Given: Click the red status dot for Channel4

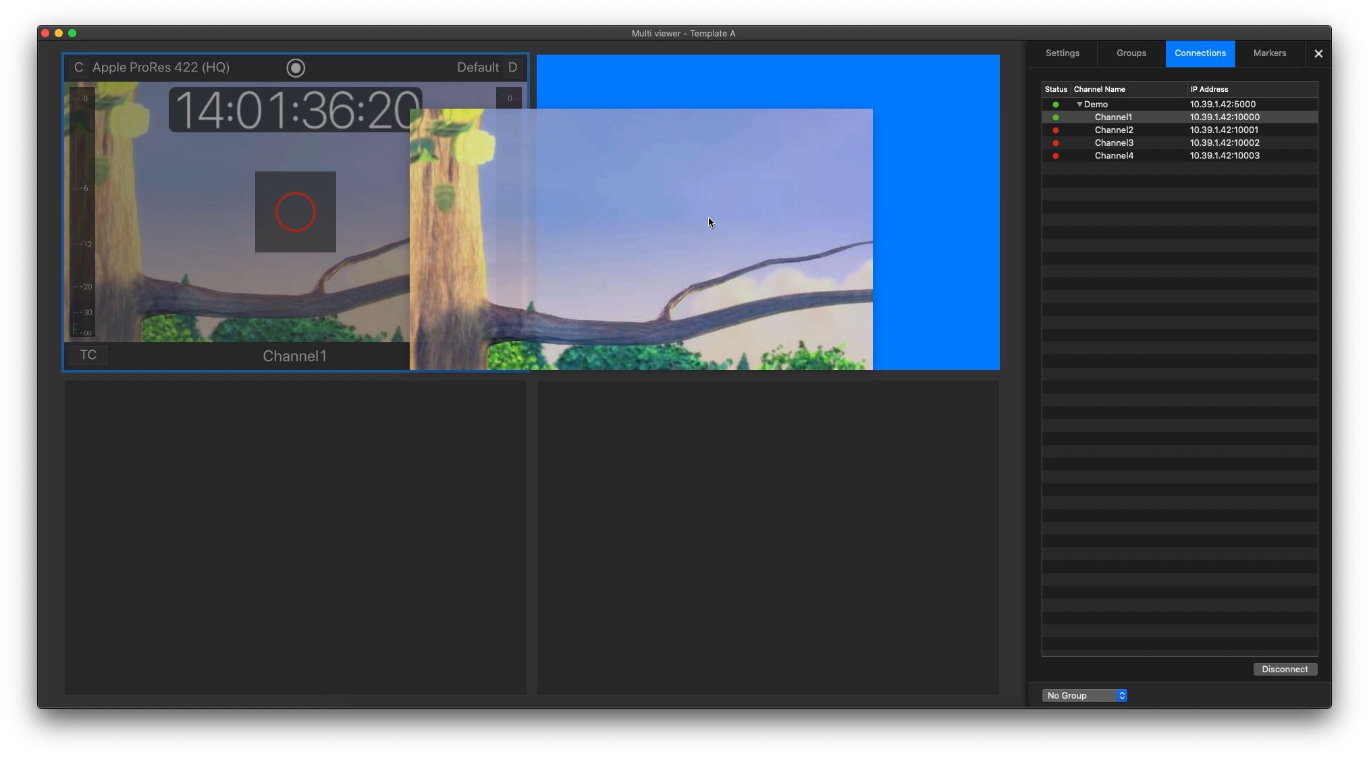Looking at the screenshot, I should (x=1056, y=156).
